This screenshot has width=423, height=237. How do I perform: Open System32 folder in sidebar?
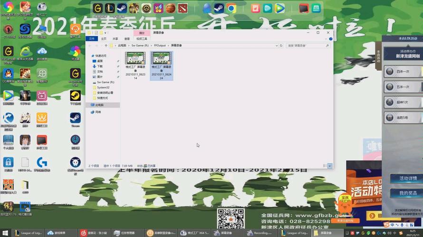tap(101, 87)
